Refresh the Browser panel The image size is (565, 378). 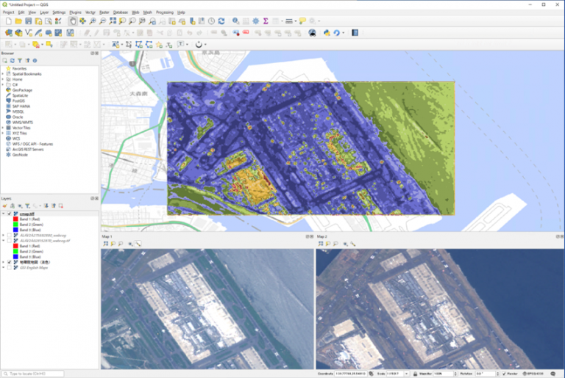coord(13,60)
